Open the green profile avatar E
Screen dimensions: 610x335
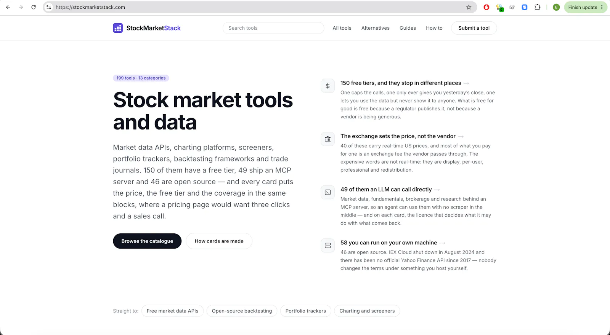tap(556, 7)
